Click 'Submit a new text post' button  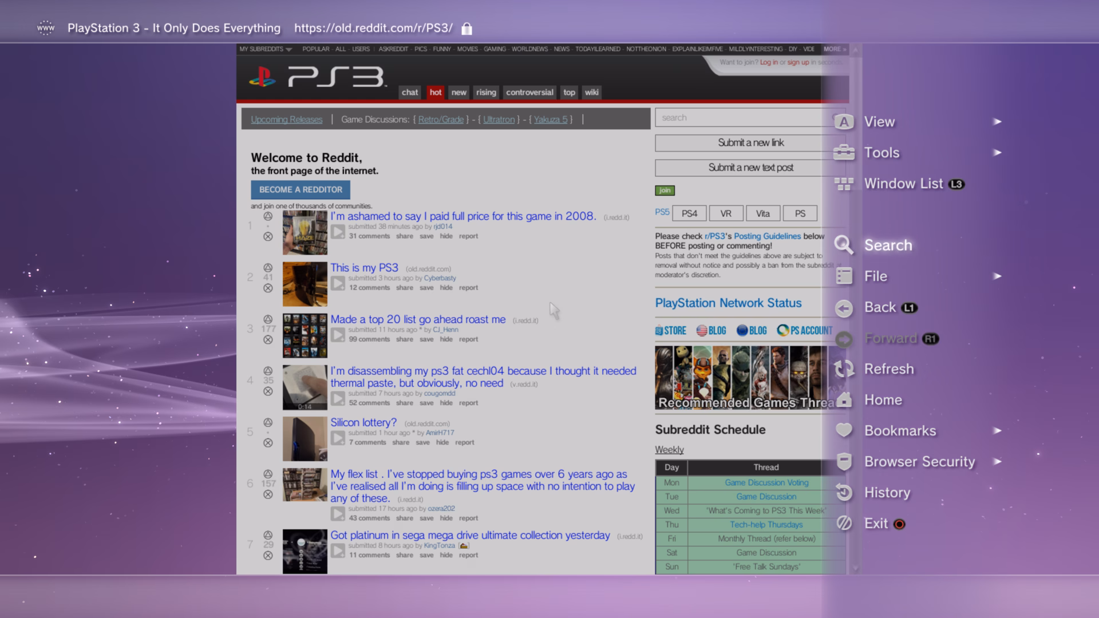tap(750, 168)
